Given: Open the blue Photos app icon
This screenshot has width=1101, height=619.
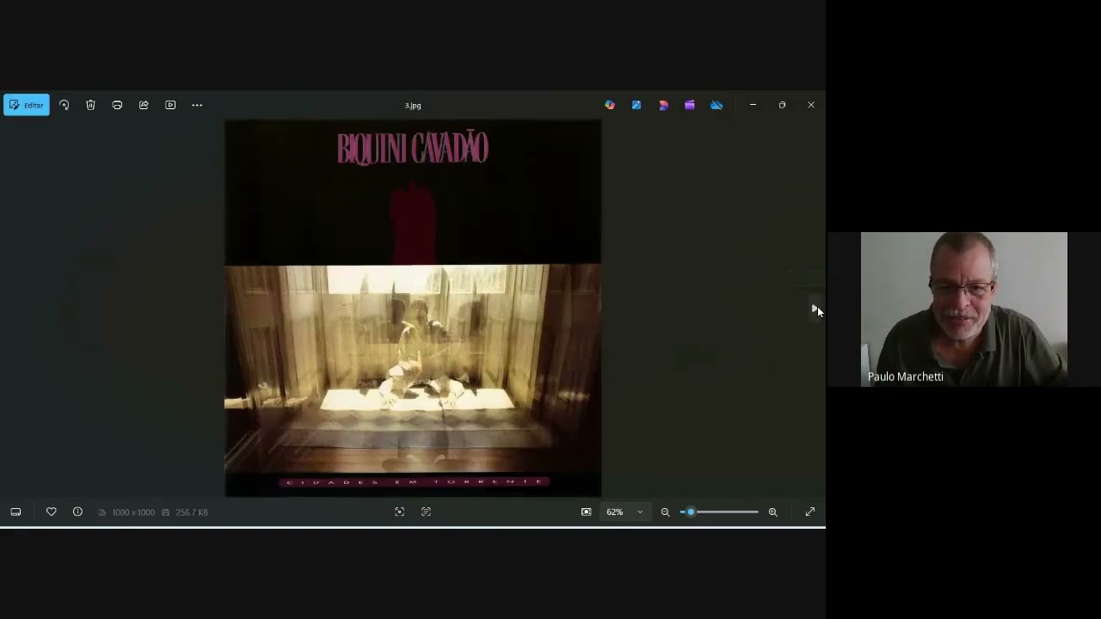Looking at the screenshot, I should tap(637, 105).
